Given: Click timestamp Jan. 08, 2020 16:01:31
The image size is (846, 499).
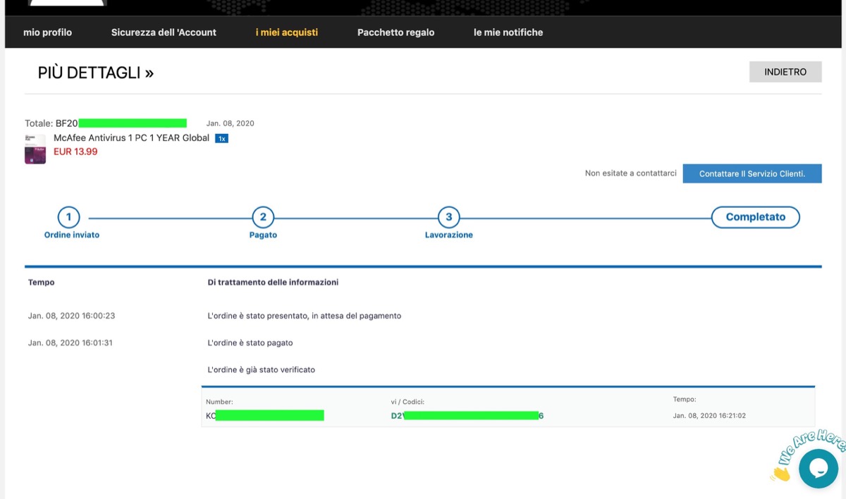Looking at the screenshot, I should [x=70, y=343].
